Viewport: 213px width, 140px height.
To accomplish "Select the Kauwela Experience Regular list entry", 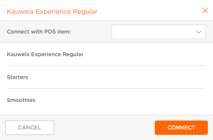I will click(107, 54).
